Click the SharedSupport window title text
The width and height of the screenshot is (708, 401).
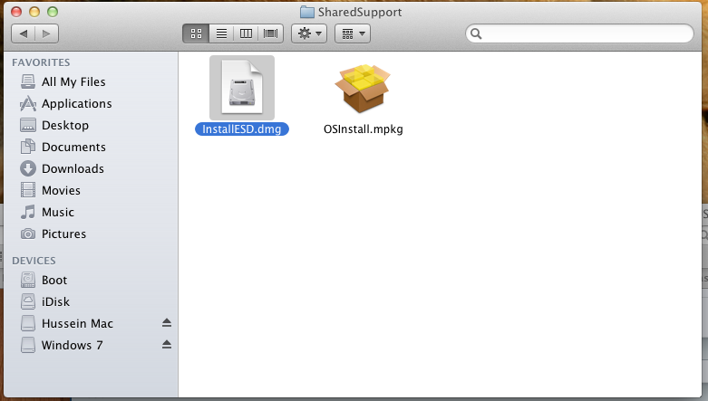tap(360, 12)
